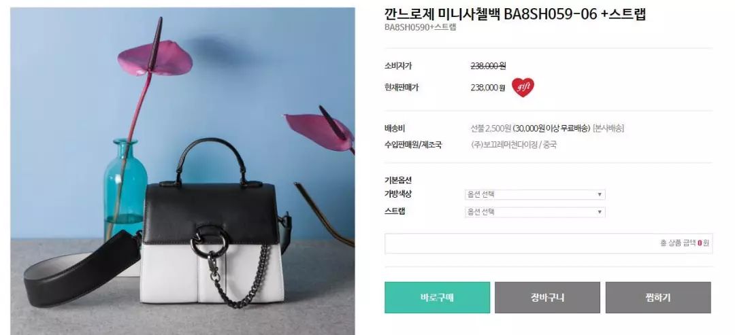Viewport: 735px width, 335px height.
Task: Click the struck-through consumer price
Action: coord(488,66)
